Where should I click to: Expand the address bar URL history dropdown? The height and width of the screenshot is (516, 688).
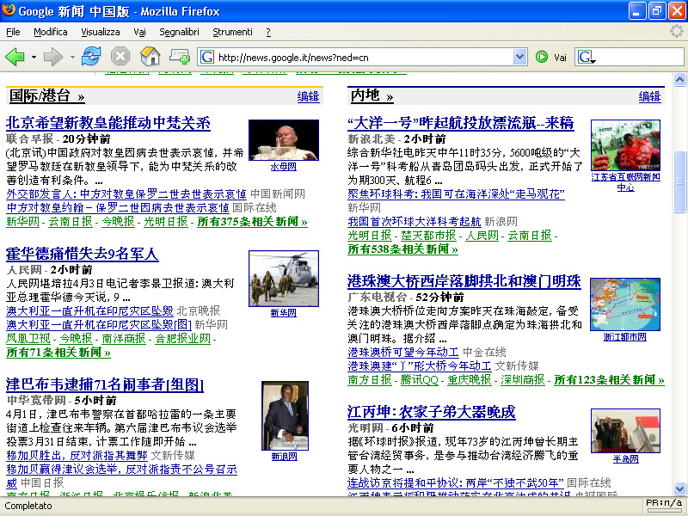point(519,57)
